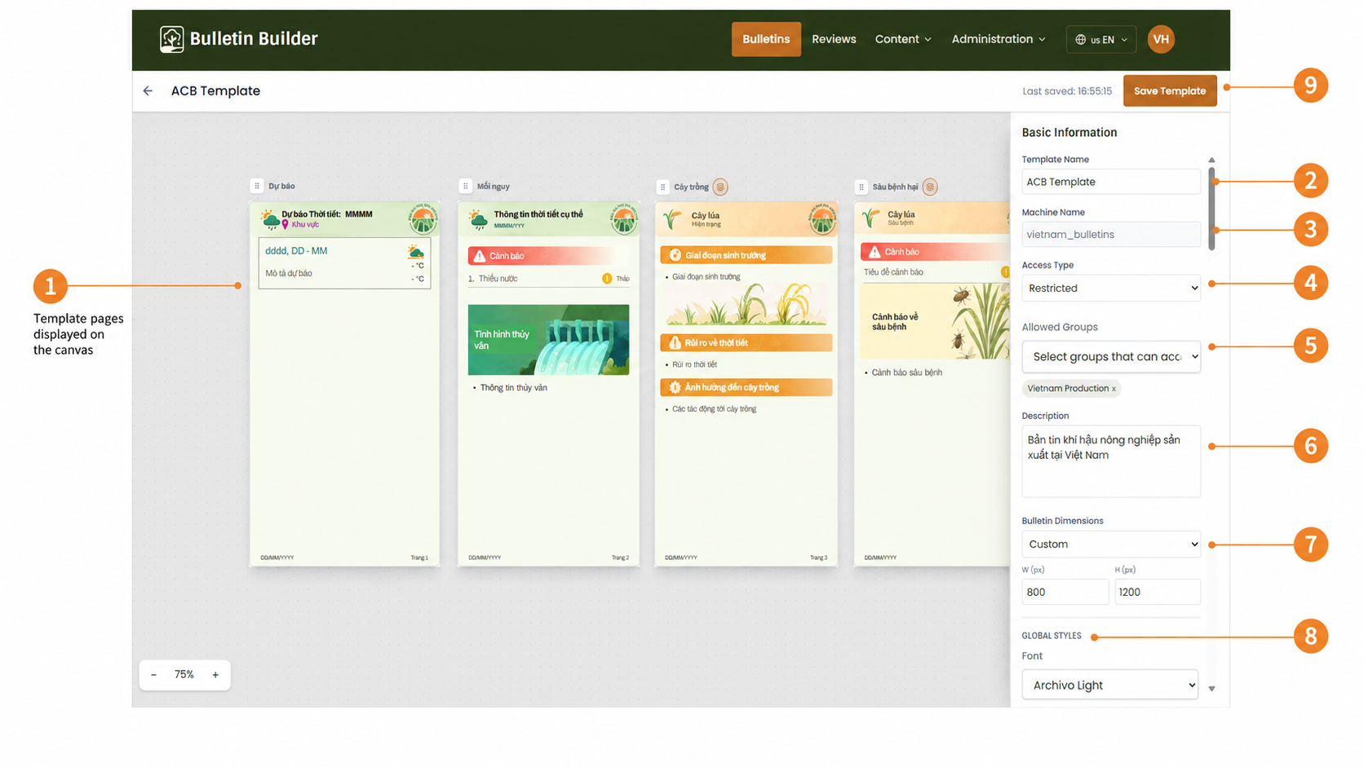Click the ACB Template page title
This screenshot has width=1364, height=767.
click(x=215, y=90)
